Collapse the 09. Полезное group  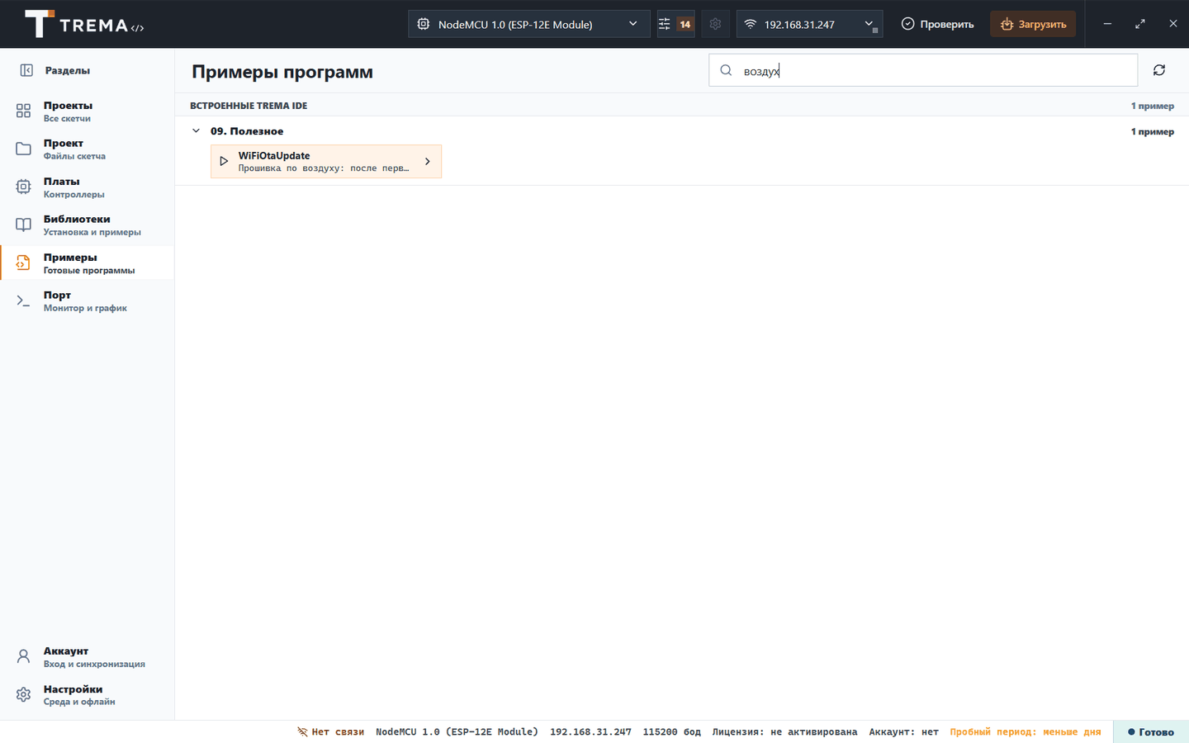pos(196,131)
